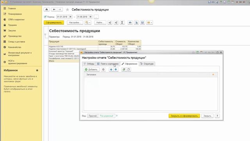Screen dimensions: 250x141
Task: Open Закупки section in the sidebar
Action: pyautogui.click(x=12, y=31)
